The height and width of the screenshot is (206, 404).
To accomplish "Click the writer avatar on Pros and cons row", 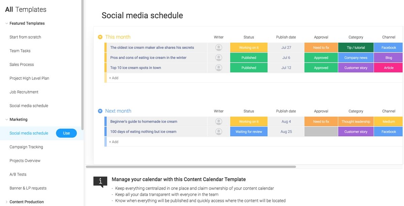I will click(x=218, y=57).
